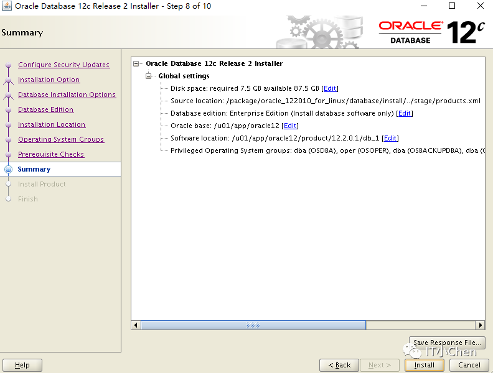This screenshot has width=493, height=373.
Task: Click the Save Response File button
Action: 447,343
